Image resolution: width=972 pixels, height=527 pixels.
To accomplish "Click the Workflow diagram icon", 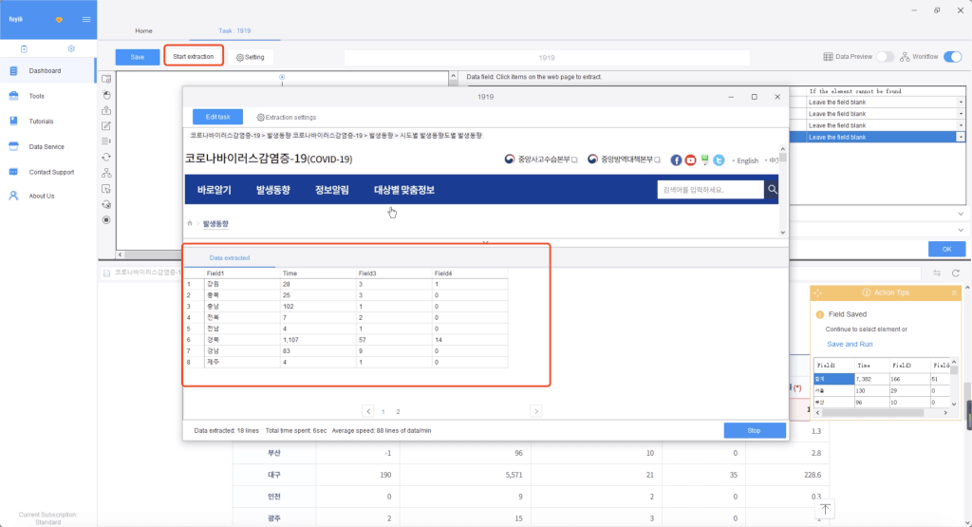I will 905,57.
